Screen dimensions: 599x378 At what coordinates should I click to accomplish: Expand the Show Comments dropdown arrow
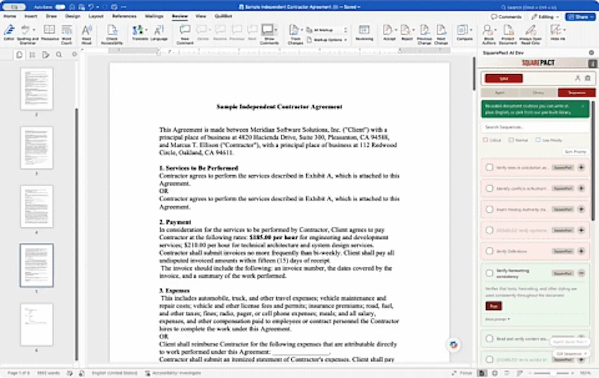coord(276,30)
